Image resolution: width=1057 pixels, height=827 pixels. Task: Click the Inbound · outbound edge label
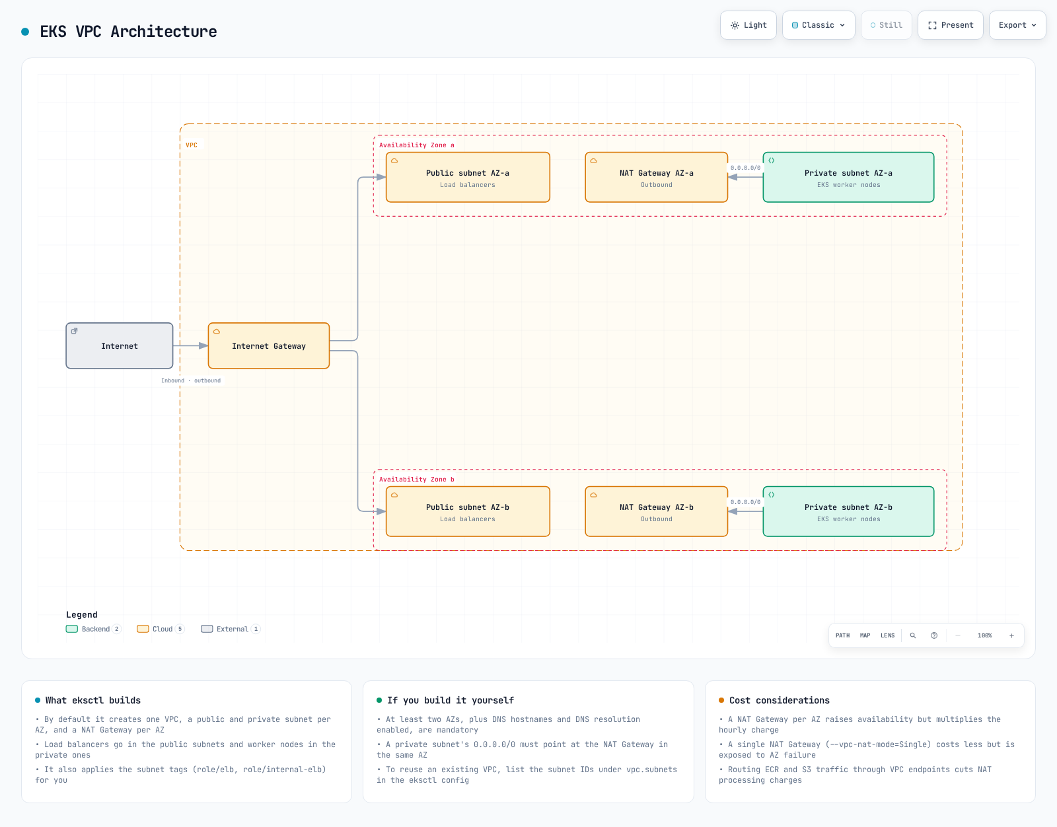coord(191,380)
